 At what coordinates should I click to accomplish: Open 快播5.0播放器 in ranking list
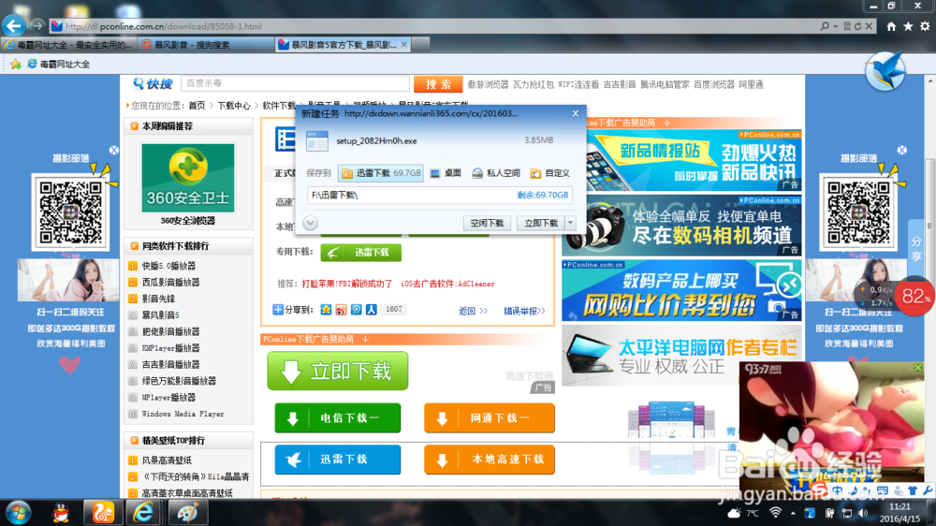coord(168,266)
